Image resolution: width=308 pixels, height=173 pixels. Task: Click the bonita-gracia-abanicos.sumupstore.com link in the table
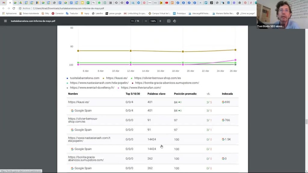tap(86, 159)
